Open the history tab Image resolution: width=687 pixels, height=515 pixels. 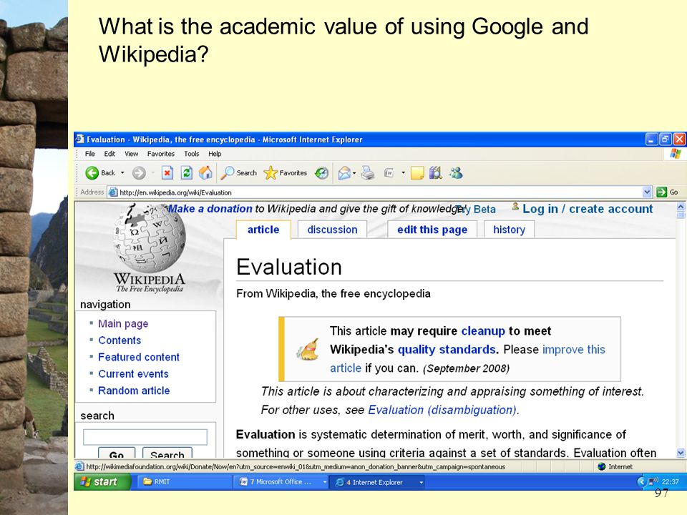(509, 230)
